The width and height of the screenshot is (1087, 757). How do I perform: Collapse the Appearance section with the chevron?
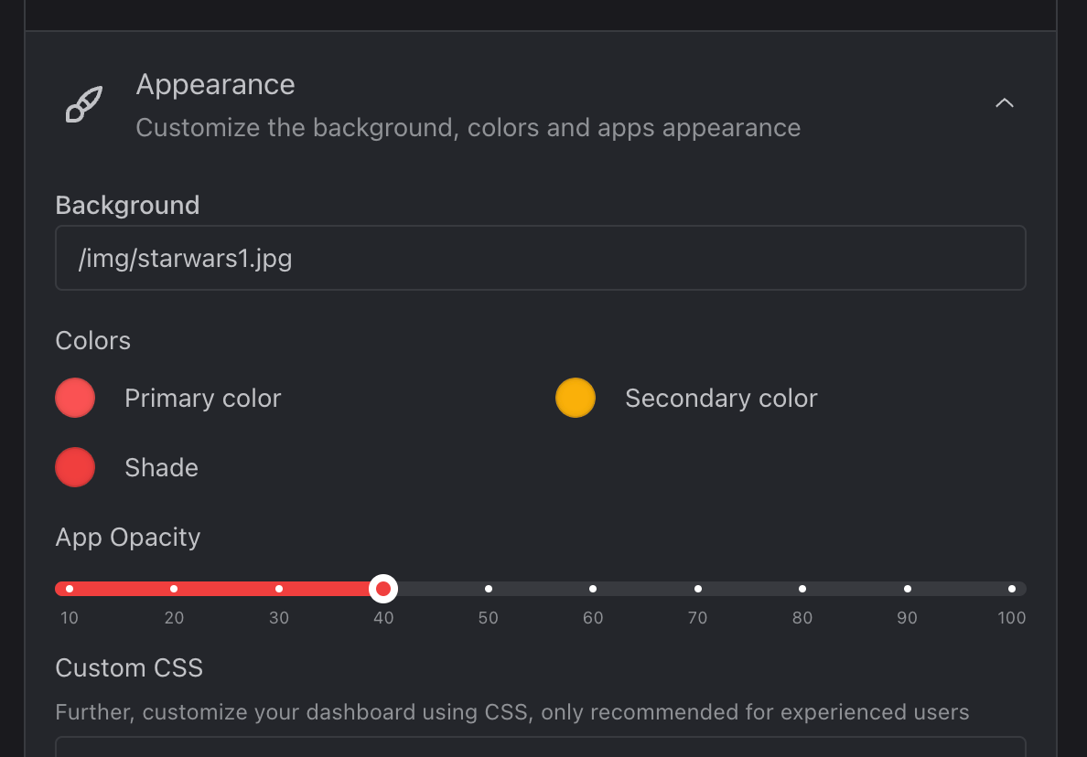pyautogui.click(x=1005, y=103)
